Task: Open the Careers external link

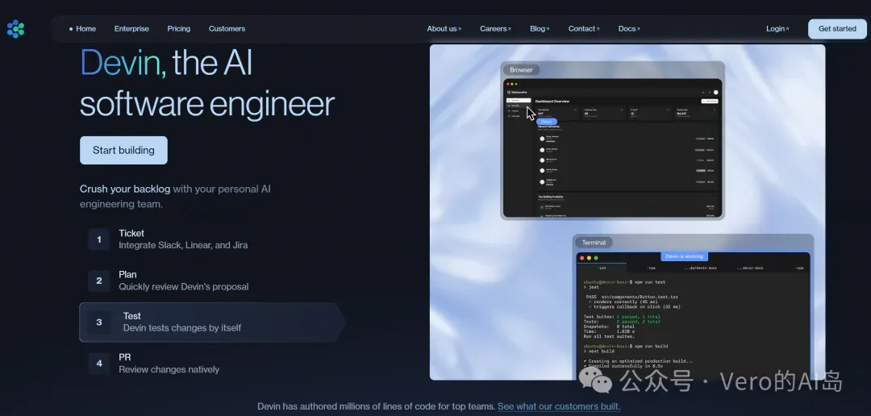Action: pos(495,29)
